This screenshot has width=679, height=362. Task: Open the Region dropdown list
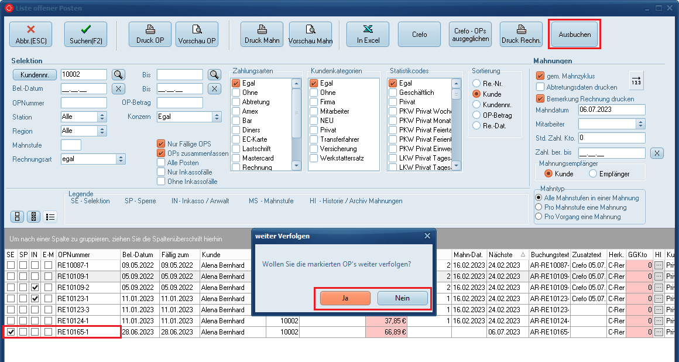tap(102, 131)
